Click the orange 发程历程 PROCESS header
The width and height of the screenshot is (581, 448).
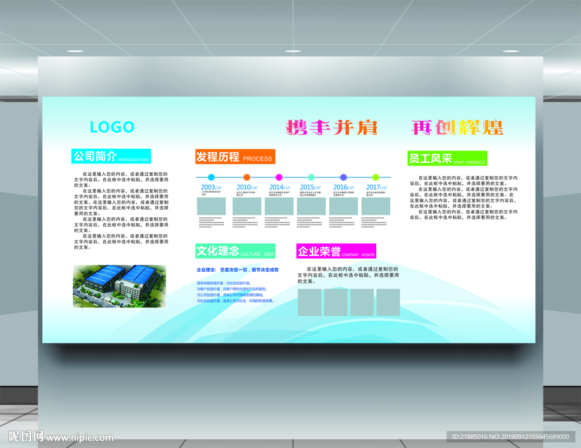[235, 157]
